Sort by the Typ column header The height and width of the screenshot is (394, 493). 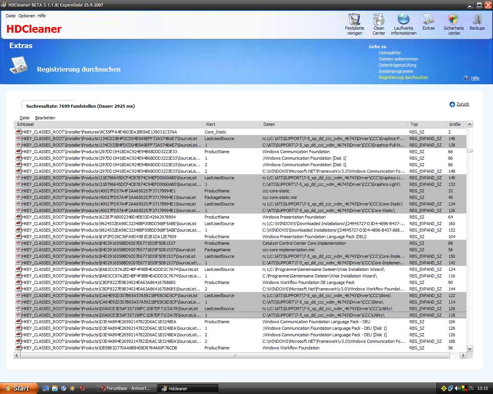pos(426,124)
